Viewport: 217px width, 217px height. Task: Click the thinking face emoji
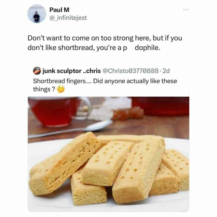[x=61, y=89]
